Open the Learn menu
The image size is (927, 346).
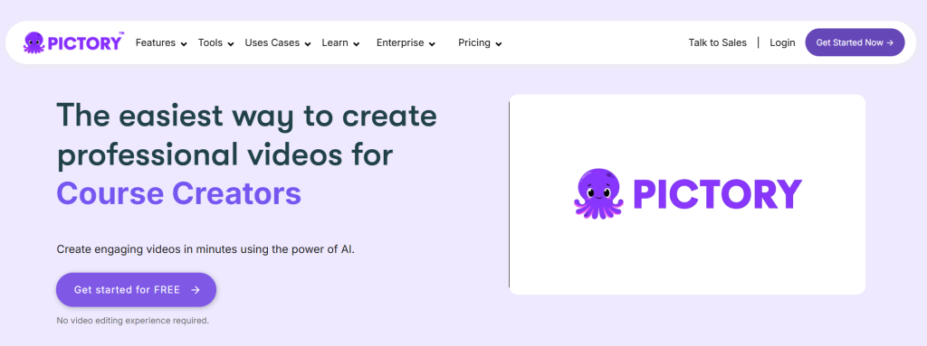[x=335, y=42]
